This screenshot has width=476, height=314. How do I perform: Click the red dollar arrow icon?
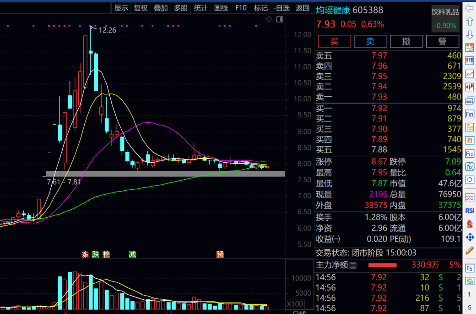point(469,224)
